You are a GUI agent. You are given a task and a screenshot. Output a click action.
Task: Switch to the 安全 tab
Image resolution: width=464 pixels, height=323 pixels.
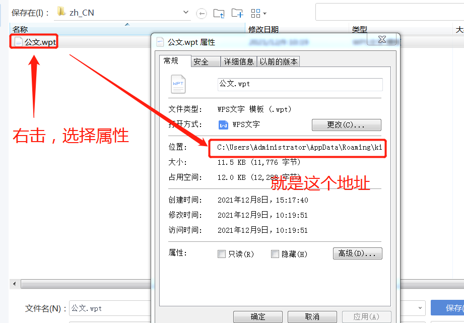click(201, 61)
